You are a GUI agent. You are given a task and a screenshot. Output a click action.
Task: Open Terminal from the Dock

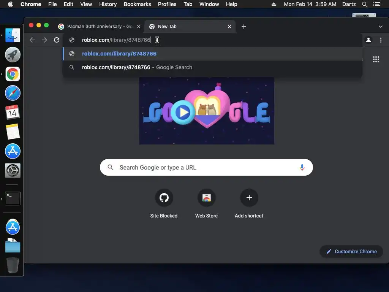coord(13,198)
